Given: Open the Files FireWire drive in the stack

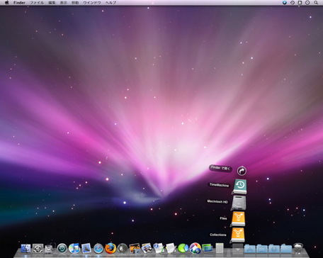Looking at the screenshot, I should tap(238, 219).
